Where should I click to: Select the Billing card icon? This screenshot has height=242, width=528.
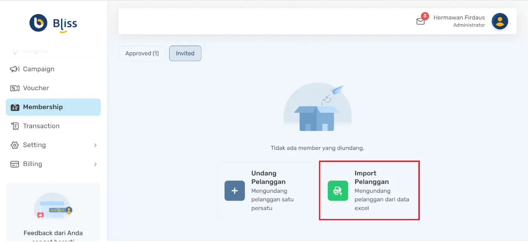[x=14, y=164]
